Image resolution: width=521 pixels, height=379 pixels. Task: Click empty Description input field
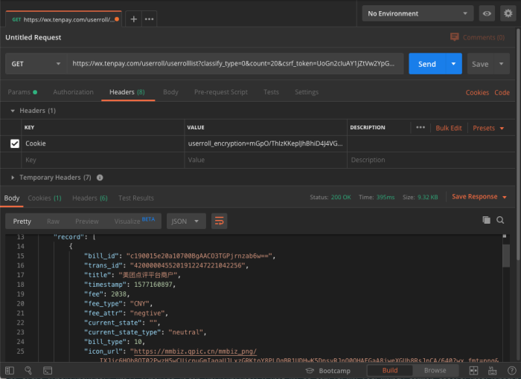pyautogui.click(x=431, y=160)
